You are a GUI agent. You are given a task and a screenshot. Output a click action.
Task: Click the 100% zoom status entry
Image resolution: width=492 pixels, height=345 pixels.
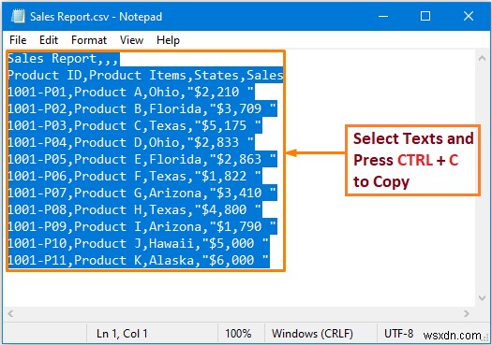(238, 334)
